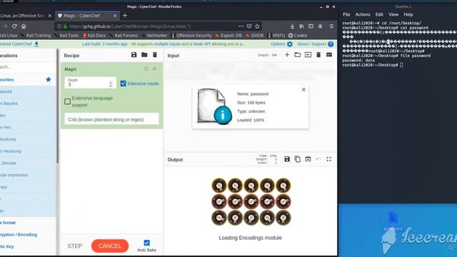Expand the Data format category
Image resolution: width=457 pixels, height=257 pixels.
(28, 223)
